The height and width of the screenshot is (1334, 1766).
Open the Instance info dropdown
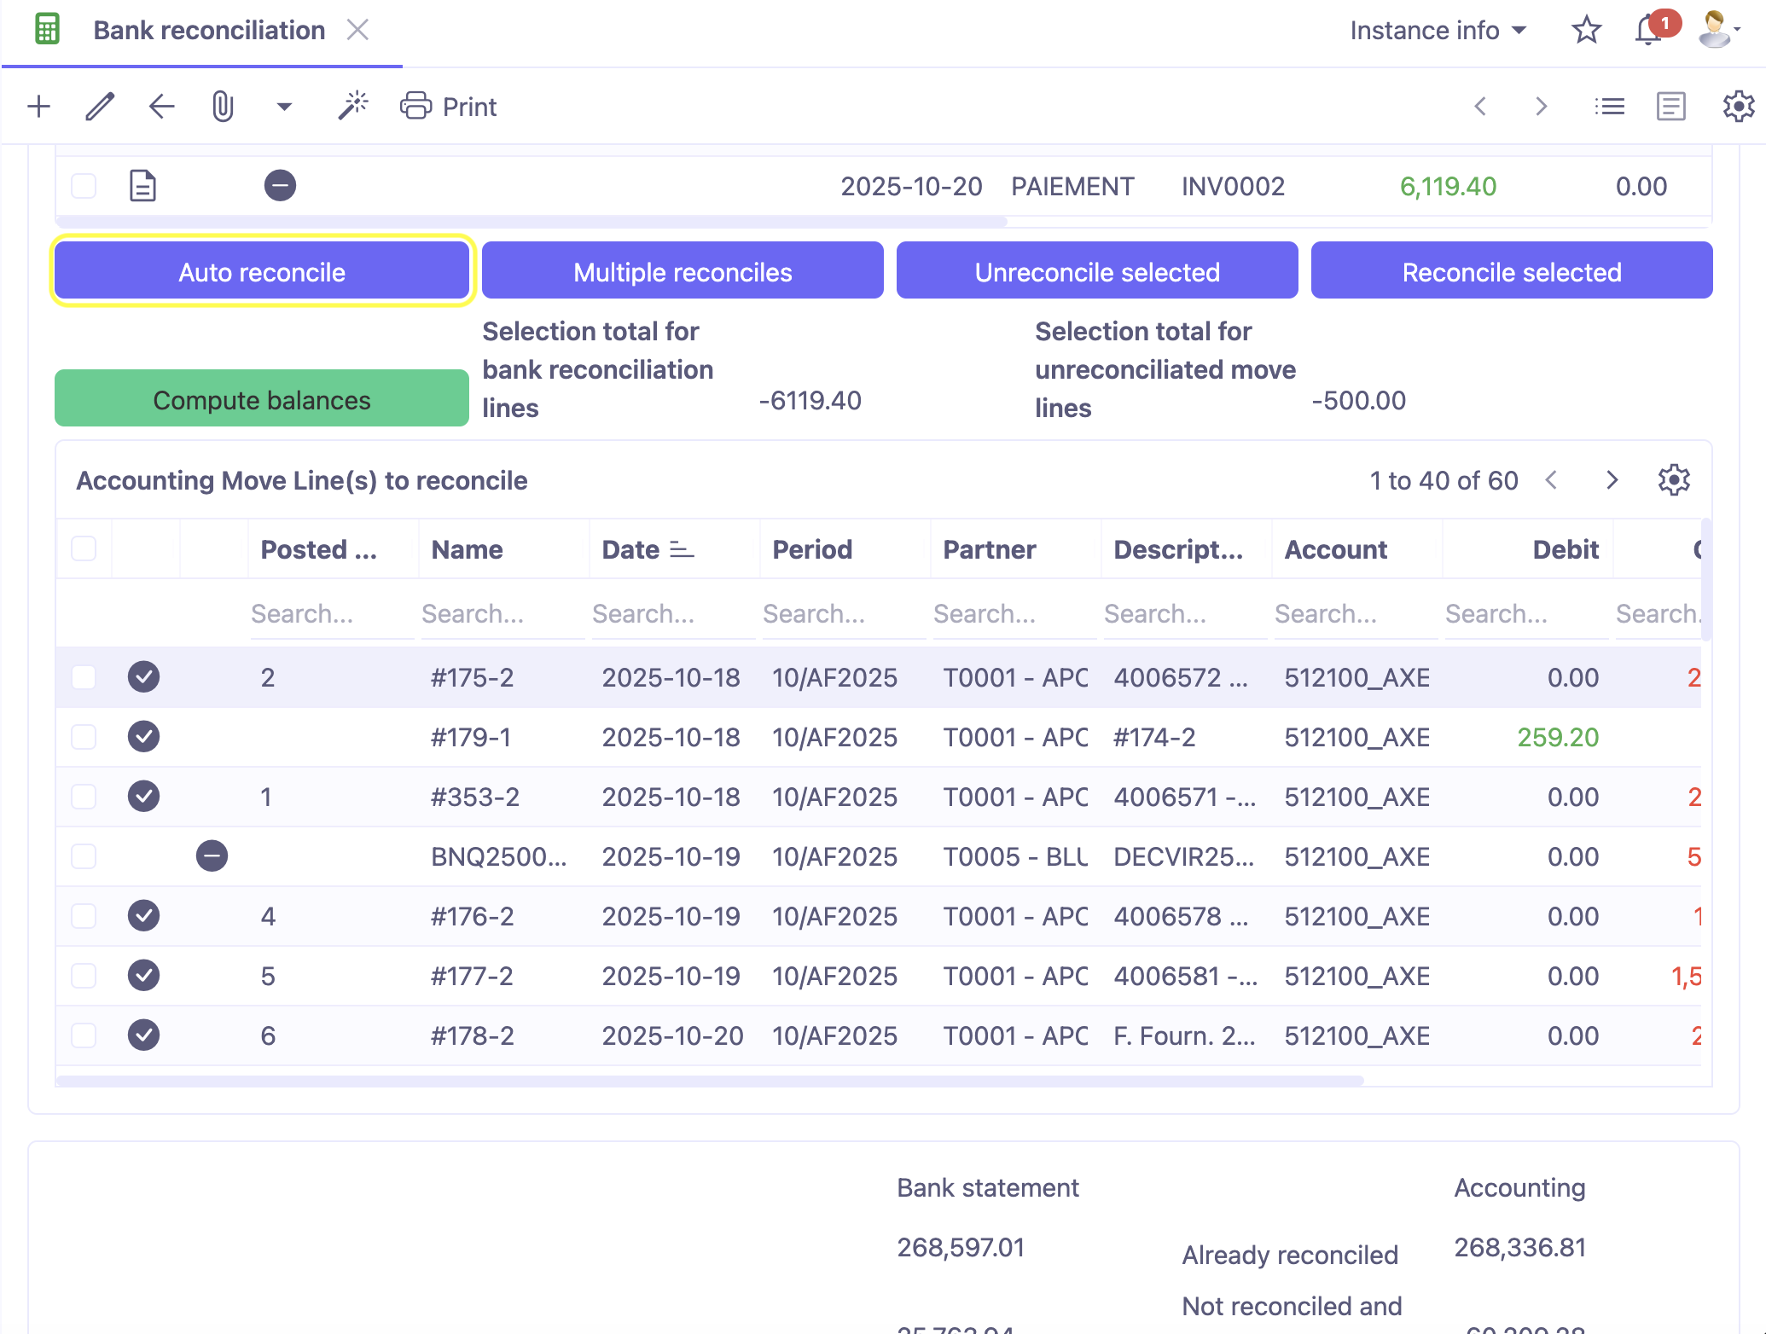pos(1438,29)
